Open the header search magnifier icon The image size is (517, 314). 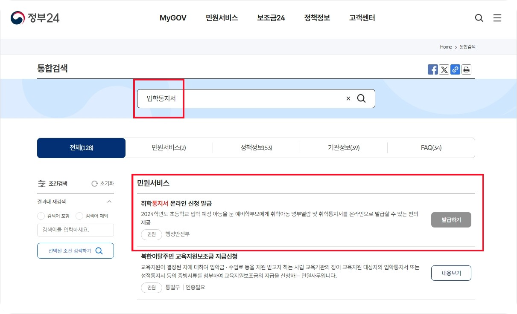tap(479, 18)
